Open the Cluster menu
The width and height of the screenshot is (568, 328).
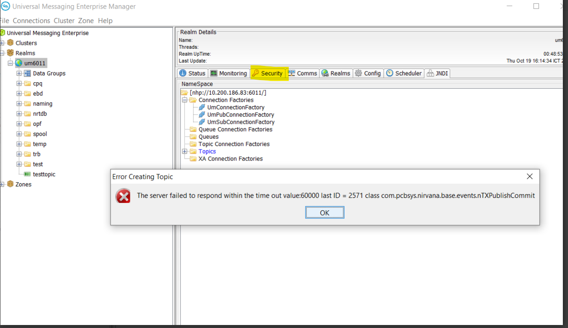click(x=64, y=21)
